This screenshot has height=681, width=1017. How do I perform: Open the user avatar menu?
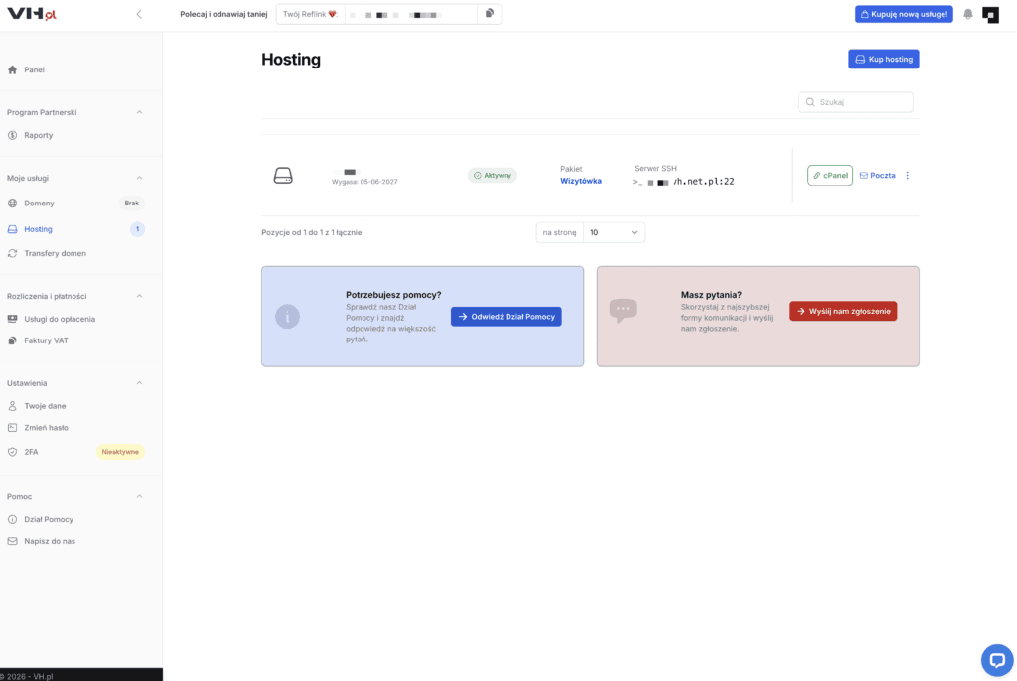[990, 14]
